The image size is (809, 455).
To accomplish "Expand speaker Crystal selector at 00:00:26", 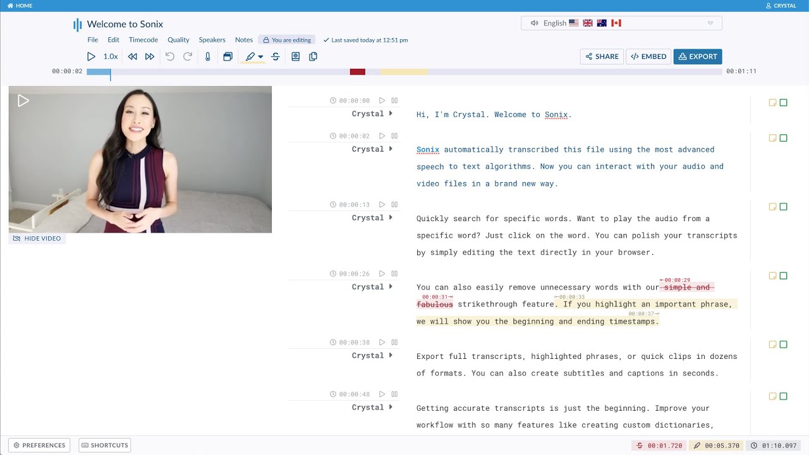I will coord(391,286).
